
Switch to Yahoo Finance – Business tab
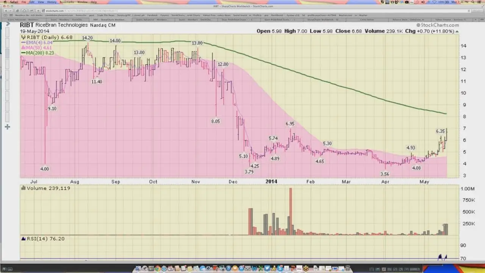coord(451,19)
